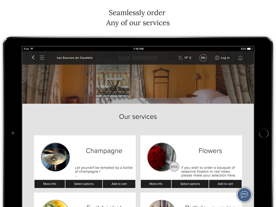Add Champagne to cart
This screenshot has height=207, width=276.
click(x=119, y=184)
